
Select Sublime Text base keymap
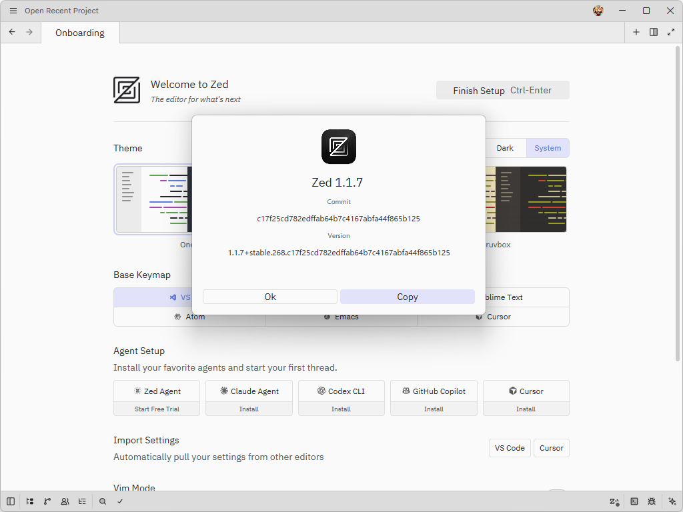coord(527,297)
